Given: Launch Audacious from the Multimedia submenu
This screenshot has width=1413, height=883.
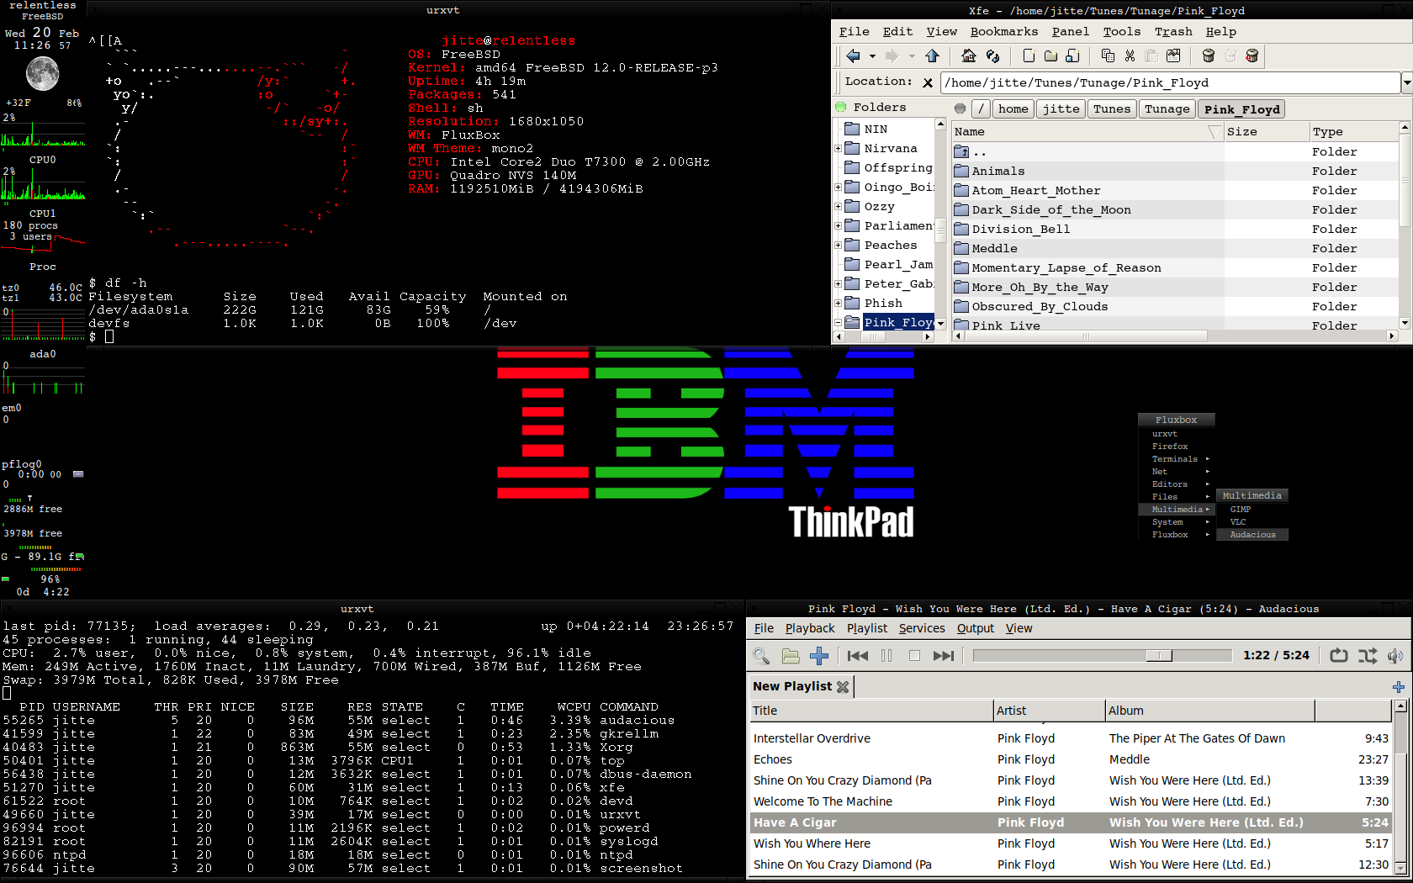Looking at the screenshot, I should 1252,535.
